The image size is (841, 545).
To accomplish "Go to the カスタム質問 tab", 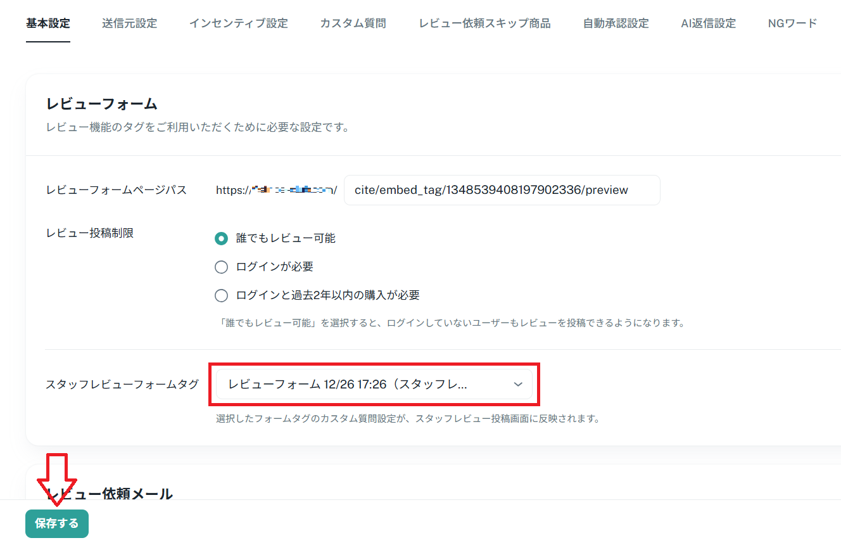I will (x=353, y=23).
